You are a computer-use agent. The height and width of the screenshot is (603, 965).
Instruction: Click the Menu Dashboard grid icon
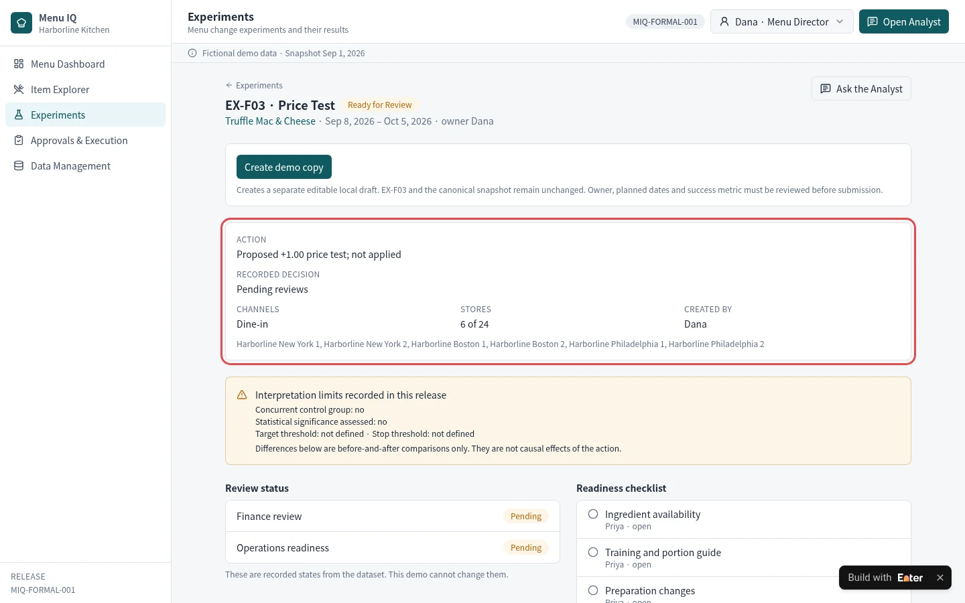(x=19, y=64)
